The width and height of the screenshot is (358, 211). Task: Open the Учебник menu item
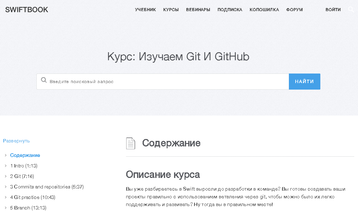(145, 10)
